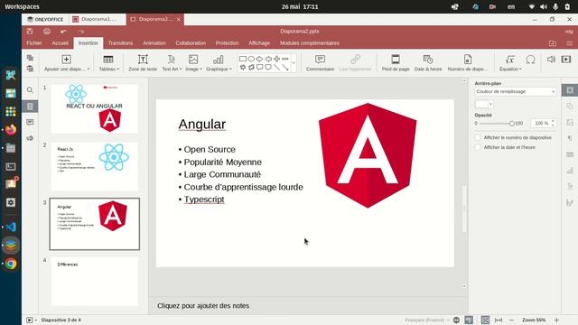578x325 pixels.
Task: Switch to the Accueil tab
Action: [61, 43]
